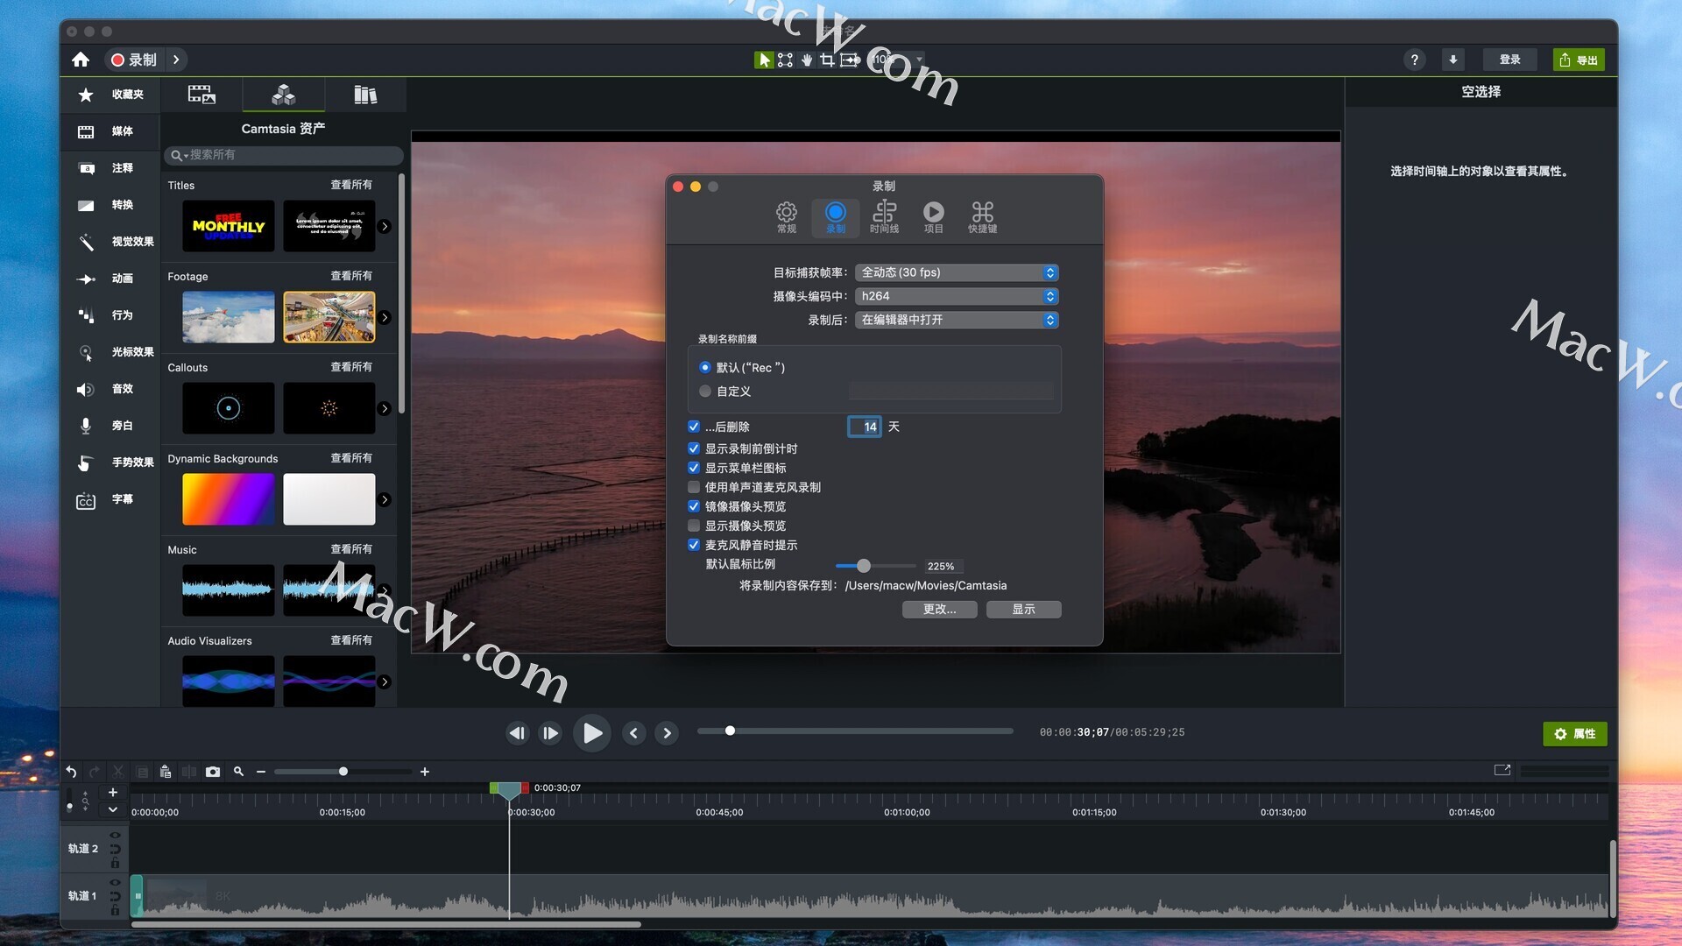Switch to 快捷键 shortcuts preferences tab

point(982,216)
